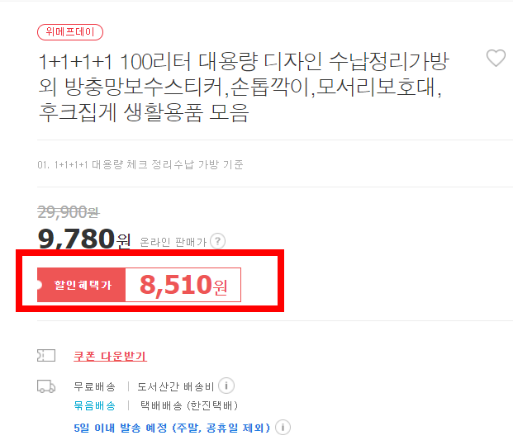Select the 8,510원 discounted price

click(183, 285)
